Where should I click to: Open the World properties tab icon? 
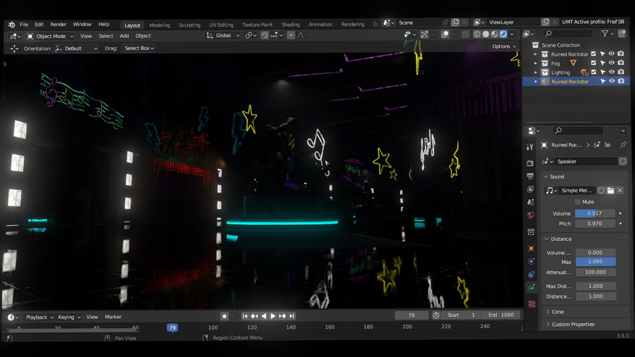point(531,215)
